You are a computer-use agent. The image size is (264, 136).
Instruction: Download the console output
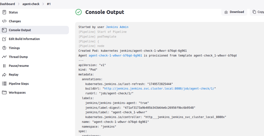(x=234, y=12)
